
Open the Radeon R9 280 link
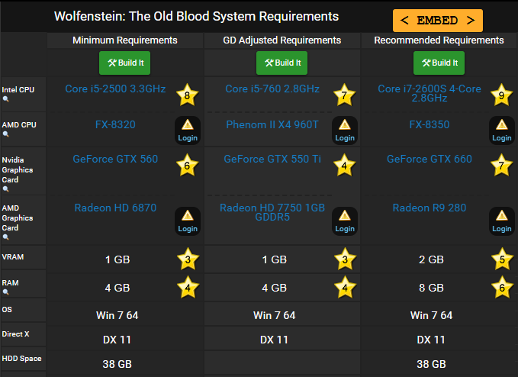pos(430,208)
